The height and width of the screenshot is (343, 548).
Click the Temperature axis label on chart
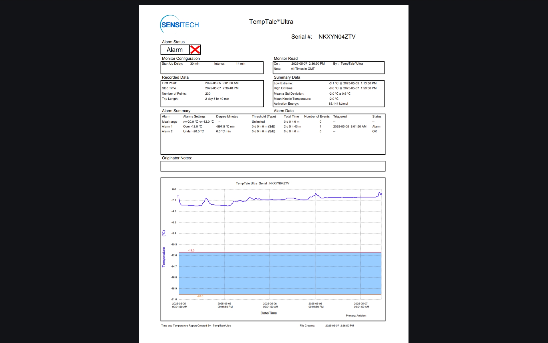tap(164, 257)
